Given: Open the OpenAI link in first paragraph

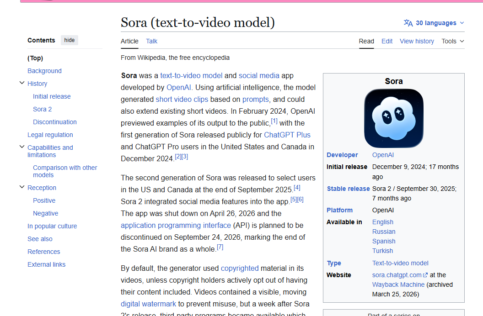Looking at the screenshot, I should [x=179, y=88].
